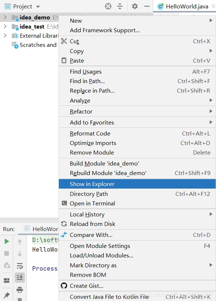Select Show in Explorer menu entry
This screenshot has height=301, width=216.
[137, 184]
